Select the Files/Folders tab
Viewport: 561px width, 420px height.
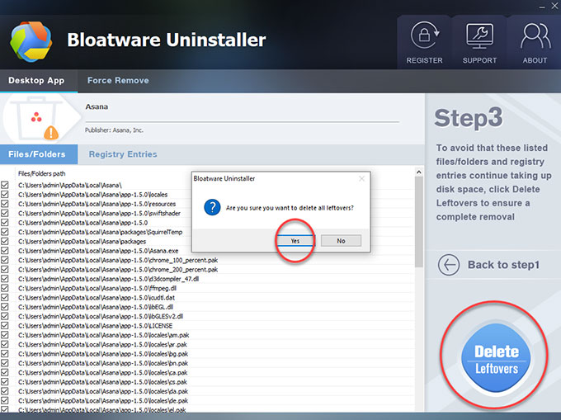(39, 154)
